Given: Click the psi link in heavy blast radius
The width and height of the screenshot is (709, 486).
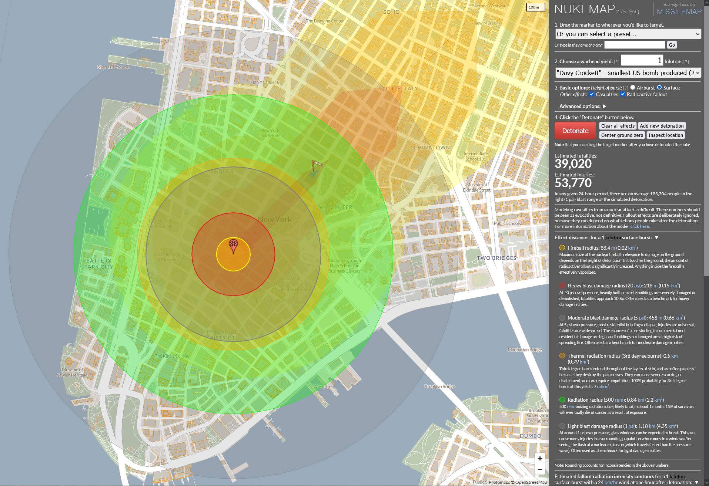Looking at the screenshot, I should pos(638,286).
